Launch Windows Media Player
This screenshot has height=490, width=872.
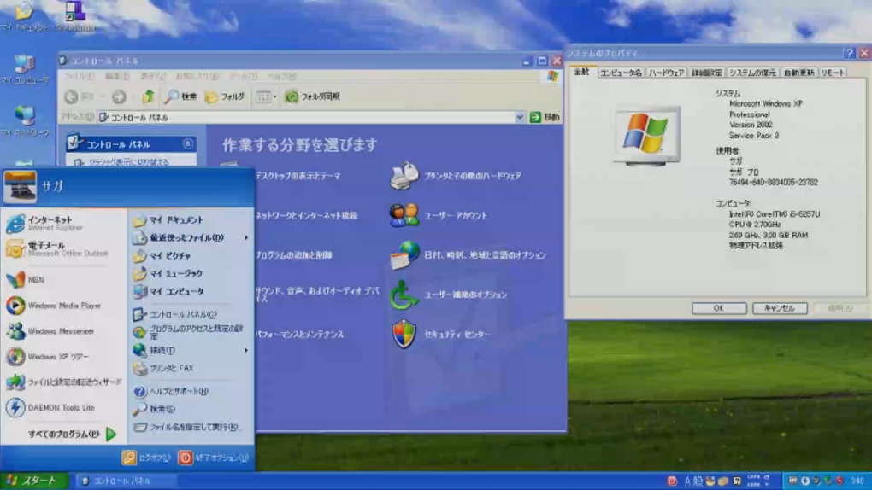click(54, 306)
